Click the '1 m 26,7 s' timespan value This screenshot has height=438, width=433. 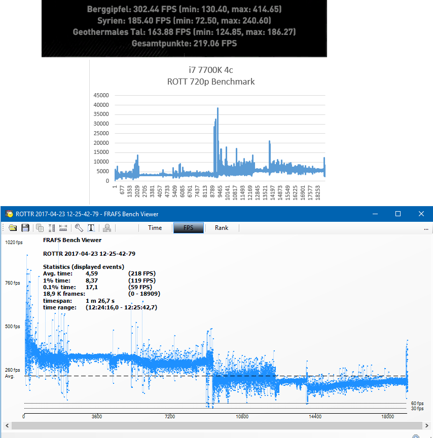tap(100, 301)
